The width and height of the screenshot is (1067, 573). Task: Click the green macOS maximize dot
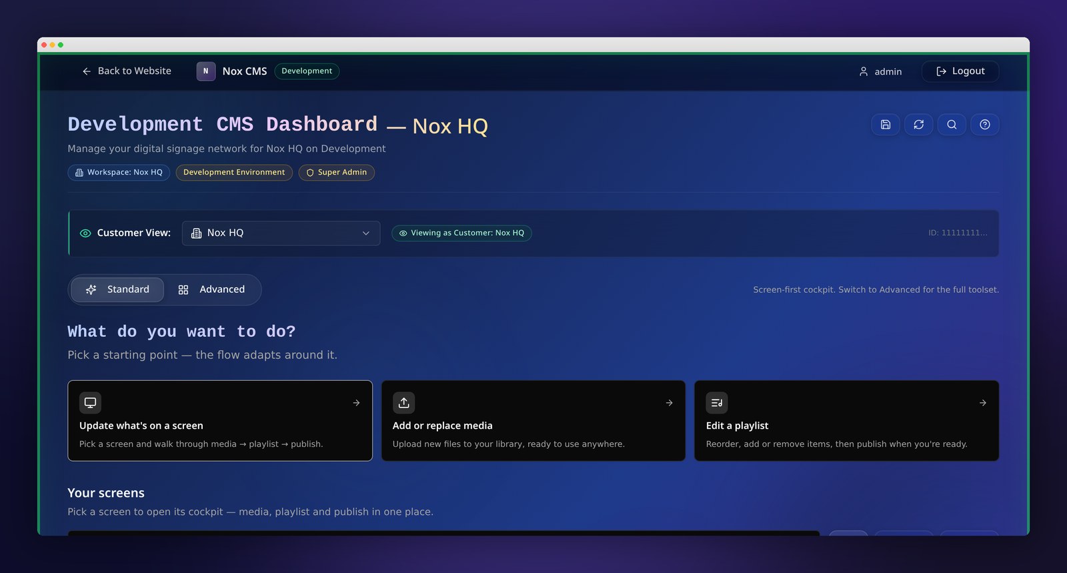point(61,45)
